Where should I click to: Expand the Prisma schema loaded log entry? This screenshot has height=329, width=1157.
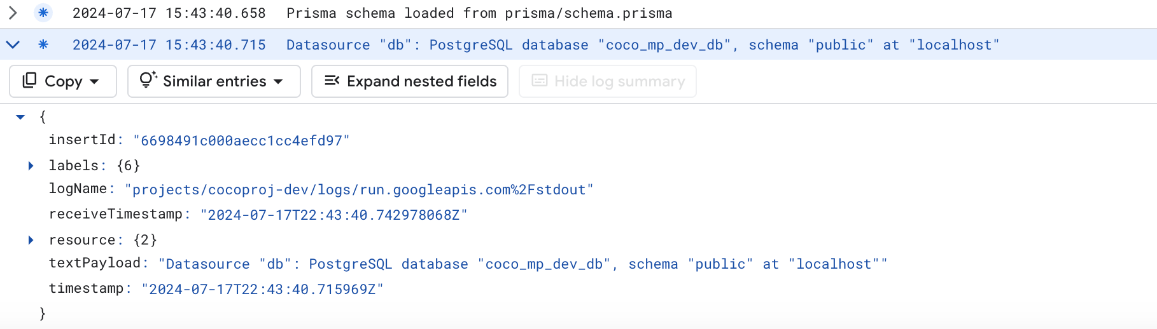tap(12, 13)
